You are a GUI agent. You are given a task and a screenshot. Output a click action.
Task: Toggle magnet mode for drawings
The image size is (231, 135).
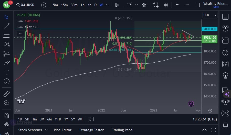pos(7,115)
